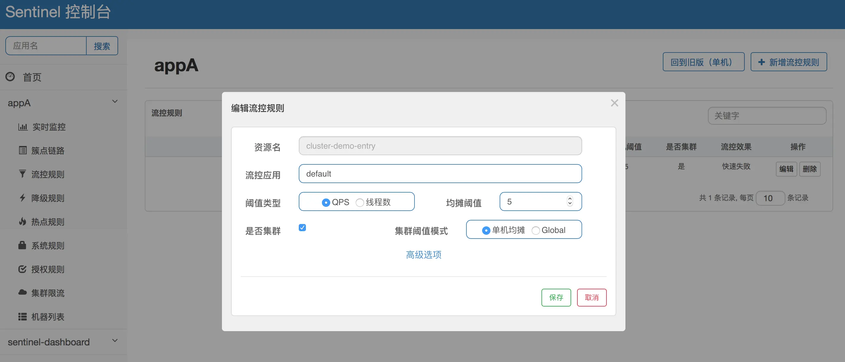This screenshot has height=362, width=845.
Task: Uncheck the 是否集群 checkbox
Action: (x=302, y=228)
